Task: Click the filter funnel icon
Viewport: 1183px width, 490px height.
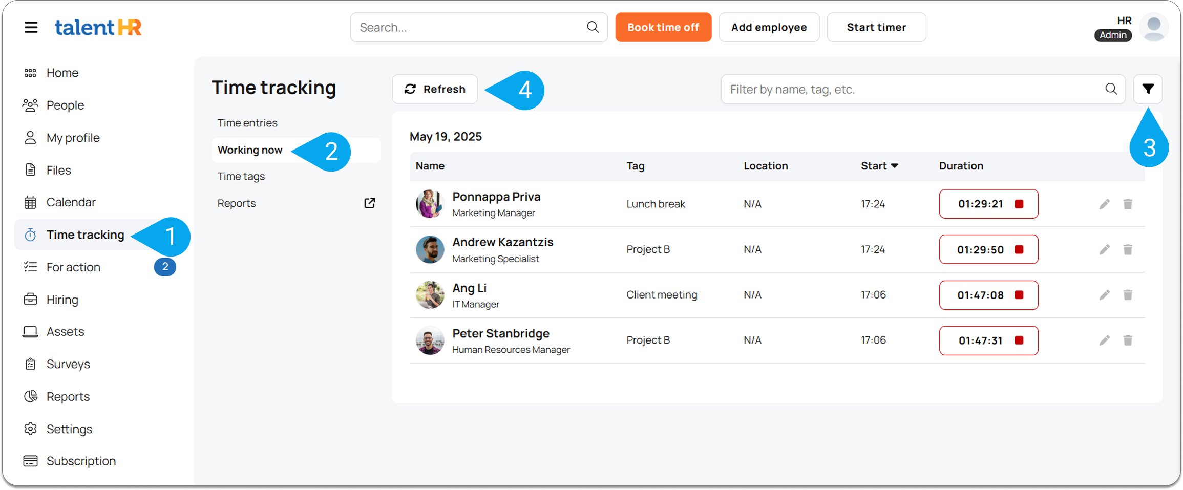Action: pyautogui.click(x=1148, y=89)
